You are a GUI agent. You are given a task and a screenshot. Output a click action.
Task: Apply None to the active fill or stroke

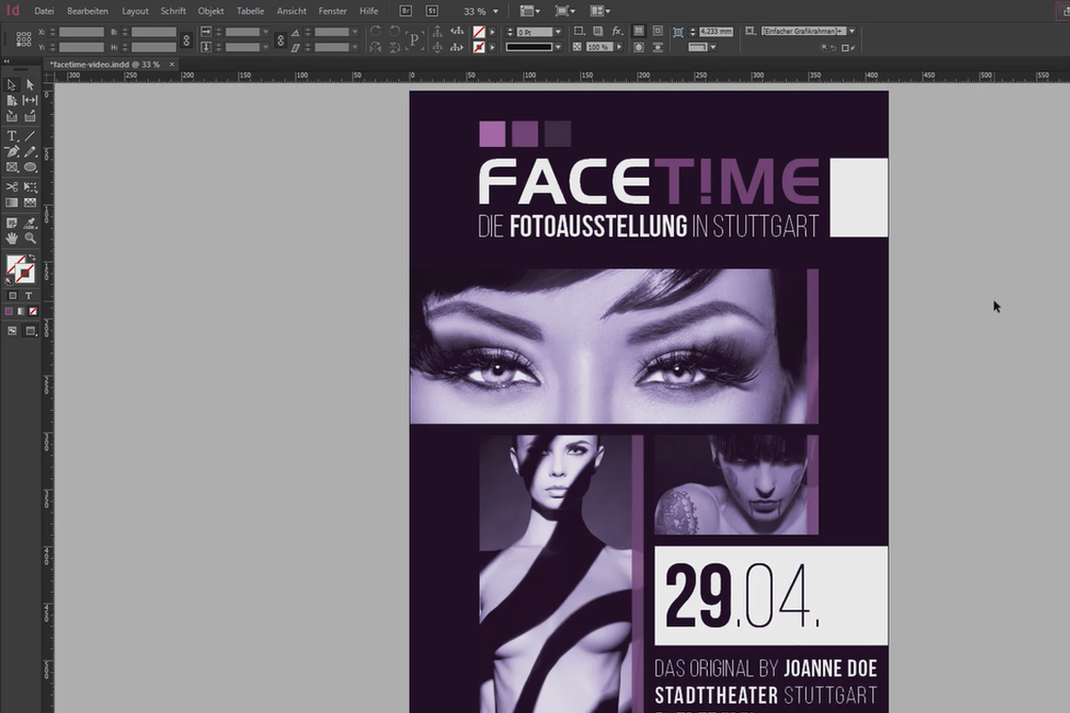[34, 312]
